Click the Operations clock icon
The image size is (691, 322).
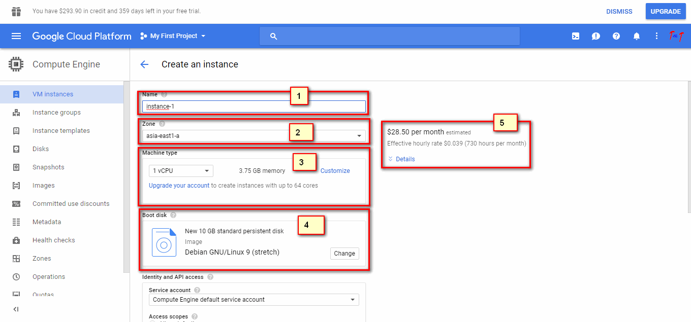16,277
